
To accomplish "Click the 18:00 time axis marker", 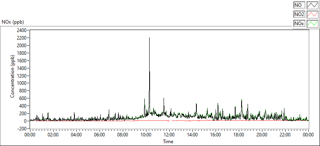I will pos(239,134).
